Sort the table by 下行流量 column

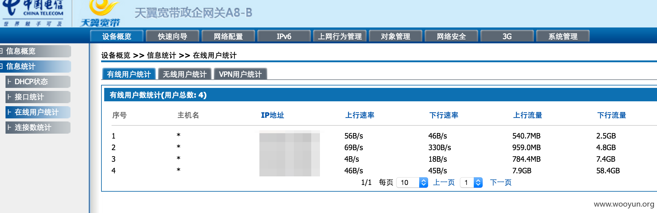point(612,115)
